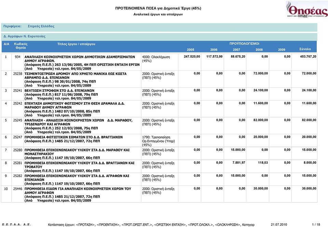Click the 2008 amount 11.600,00
328x227 pixels.
coord(260,103)
